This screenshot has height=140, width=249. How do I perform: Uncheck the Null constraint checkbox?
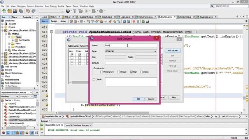[x=132, y=72]
